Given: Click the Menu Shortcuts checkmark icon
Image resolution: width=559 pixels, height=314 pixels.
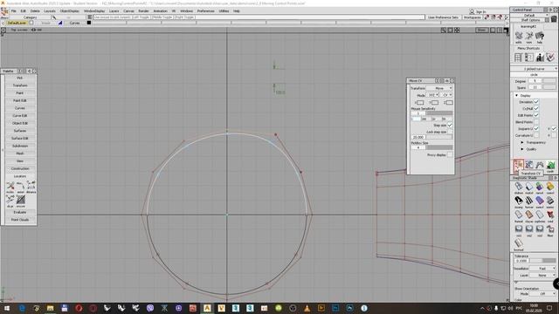Looking at the screenshot, I should pyautogui.click(x=551, y=58).
